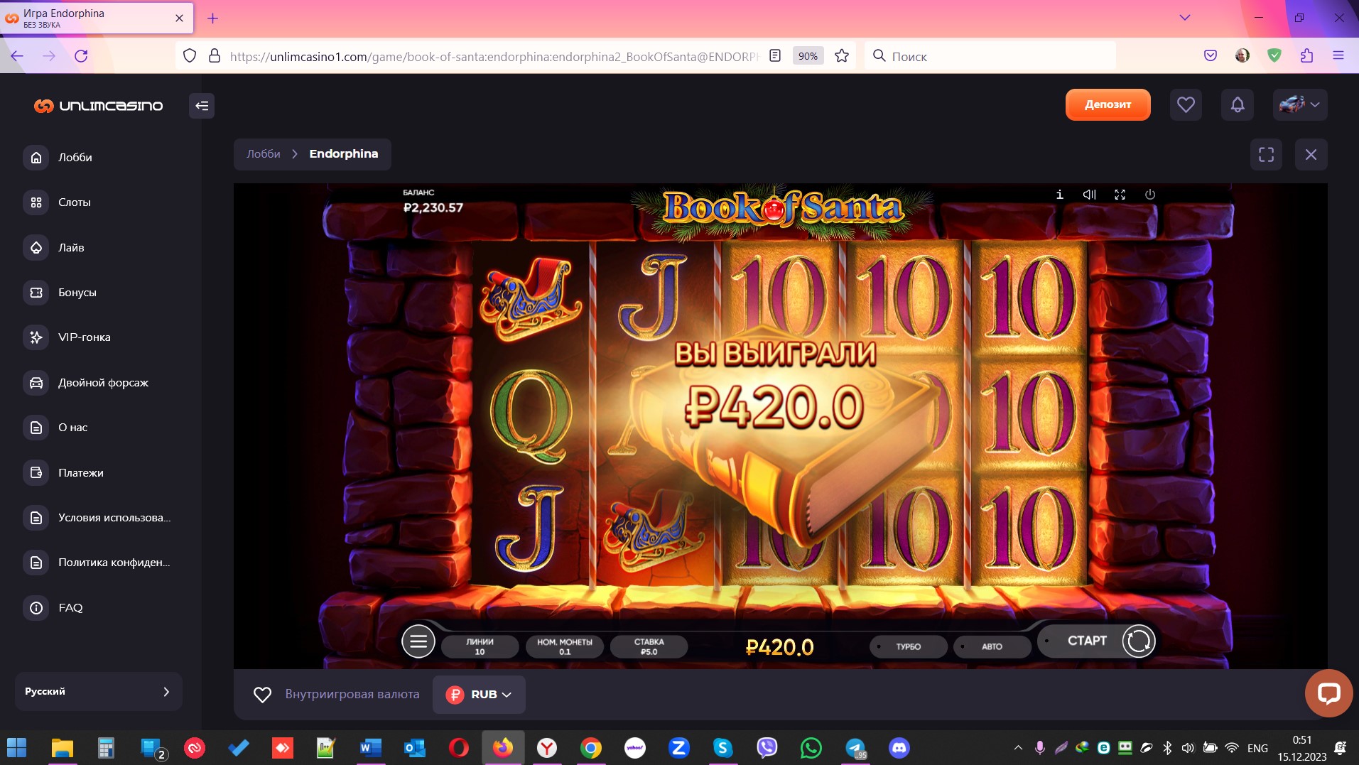Close the game with the X button
Viewport: 1359px width, 765px height.
point(1311,154)
